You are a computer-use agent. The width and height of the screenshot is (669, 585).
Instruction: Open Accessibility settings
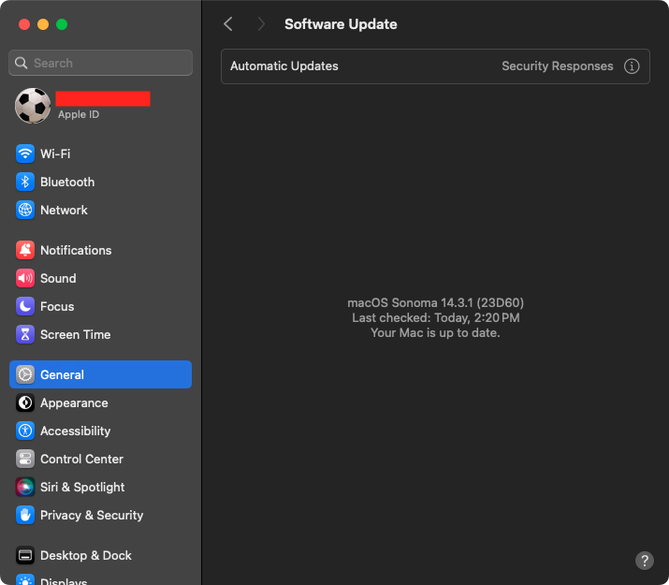tap(100, 431)
